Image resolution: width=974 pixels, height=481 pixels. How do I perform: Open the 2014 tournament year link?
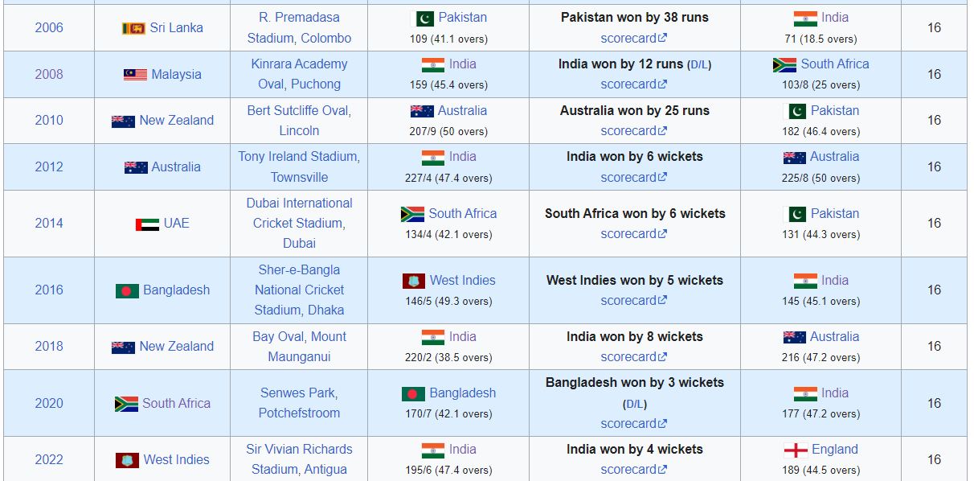[x=49, y=223]
